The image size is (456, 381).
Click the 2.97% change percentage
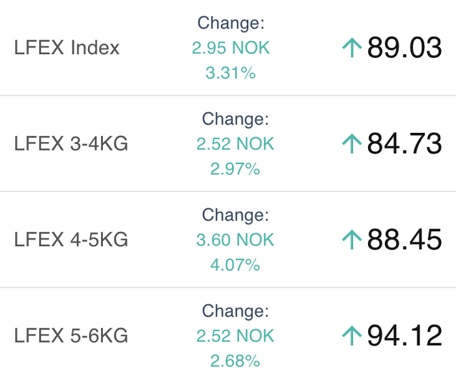pyautogui.click(x=235, y=169)
